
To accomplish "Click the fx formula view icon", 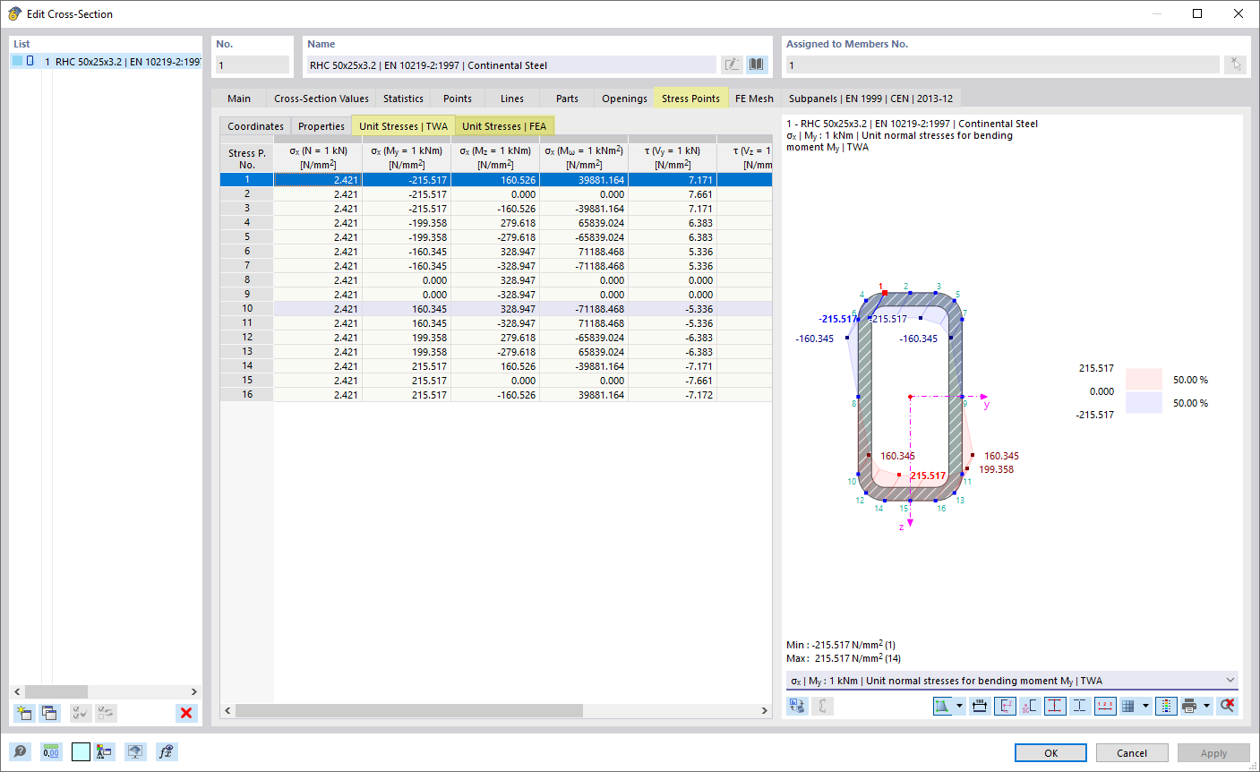I will 166,751.
